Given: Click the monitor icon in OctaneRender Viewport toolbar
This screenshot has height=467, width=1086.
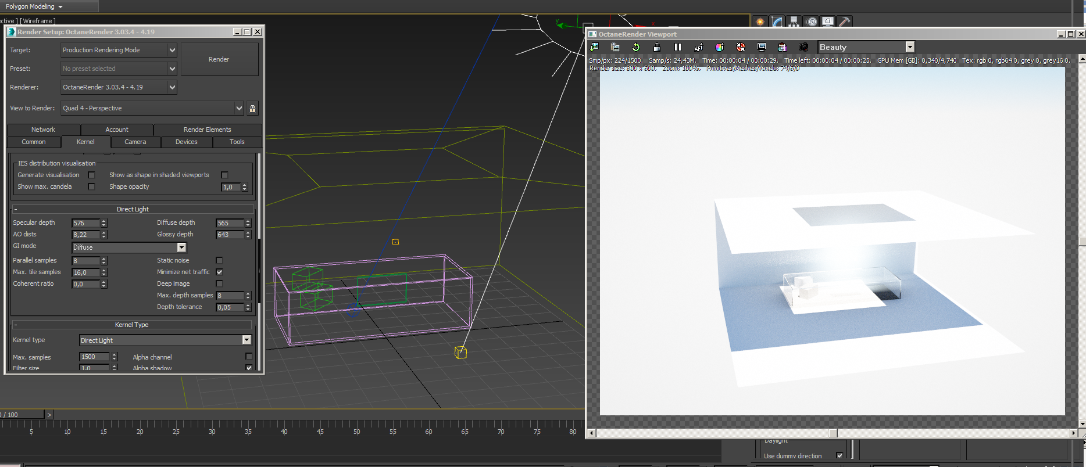Looking at the screenshot, I should click(762, 47).
